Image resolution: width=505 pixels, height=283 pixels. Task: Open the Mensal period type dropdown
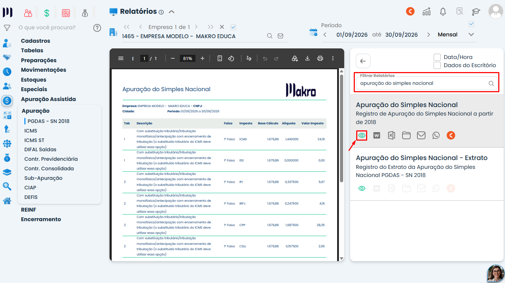[x=456, y=35]
